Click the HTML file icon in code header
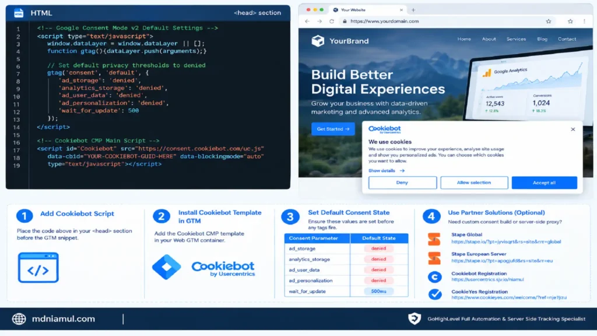The image size is (597, 336). pos(18,13)
